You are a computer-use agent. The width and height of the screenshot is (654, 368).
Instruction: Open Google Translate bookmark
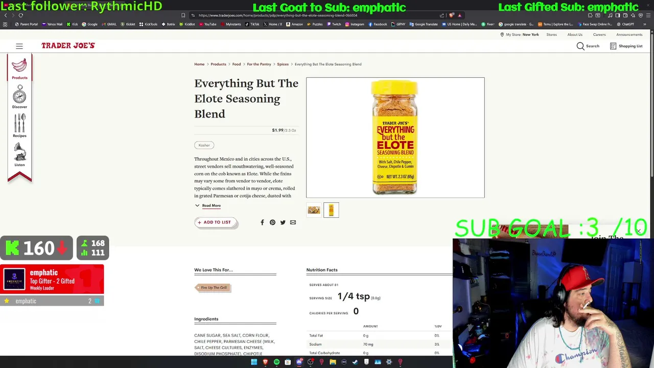pyautogui.click(x=424, y=24)
